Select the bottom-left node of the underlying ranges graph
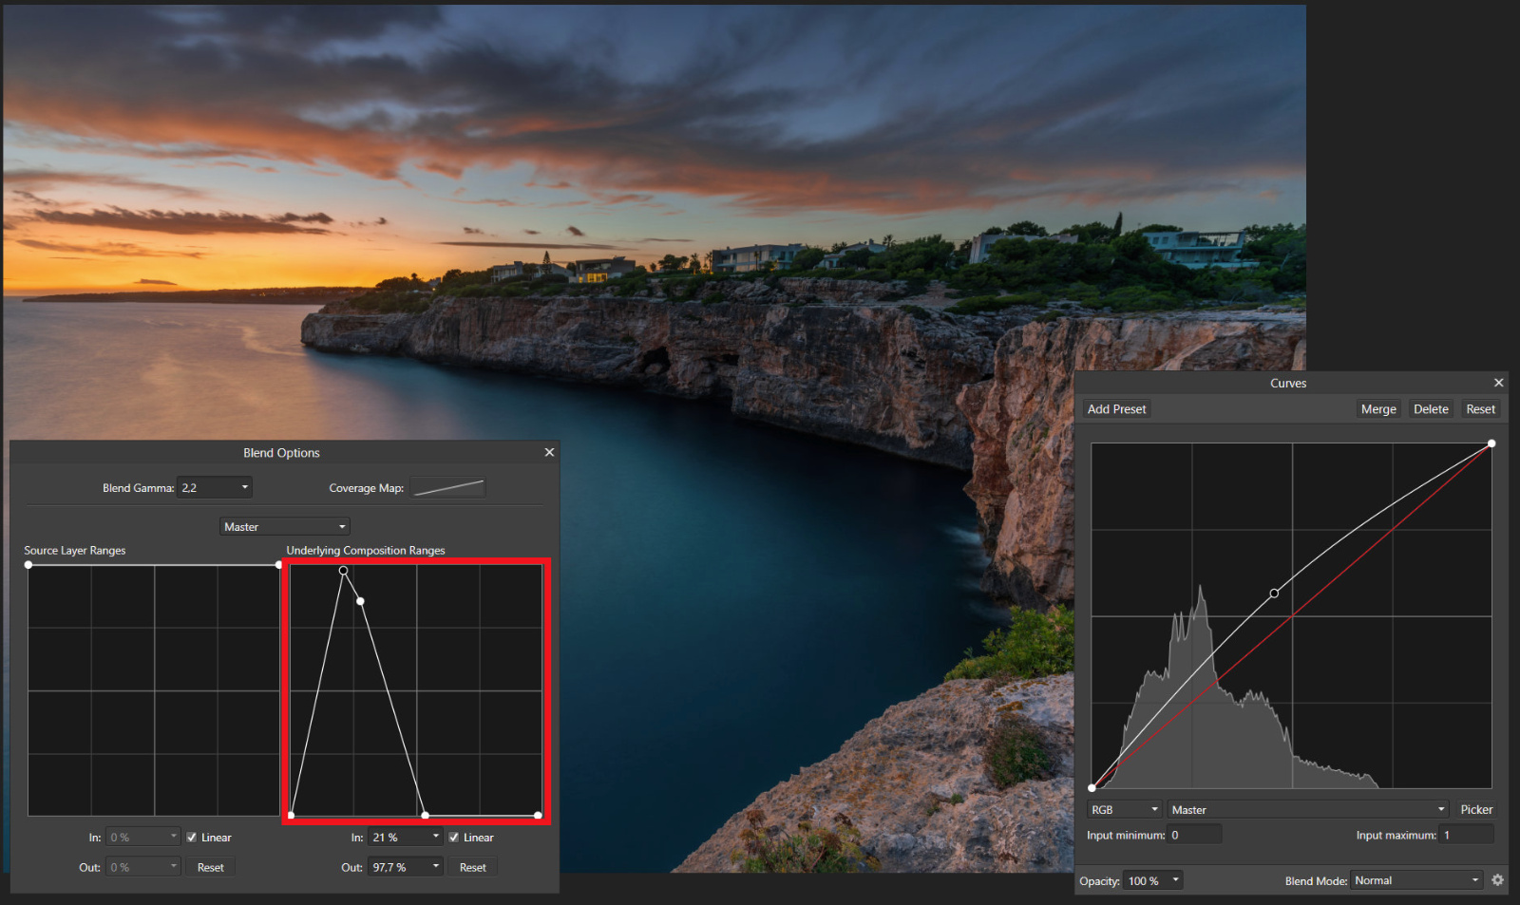 (291, 815)
